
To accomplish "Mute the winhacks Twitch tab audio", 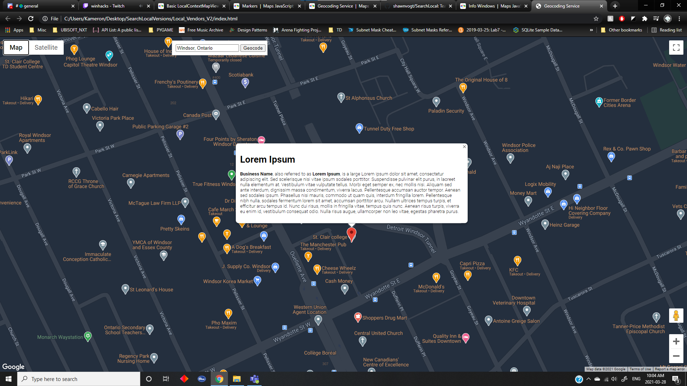I will pos(141,6).
